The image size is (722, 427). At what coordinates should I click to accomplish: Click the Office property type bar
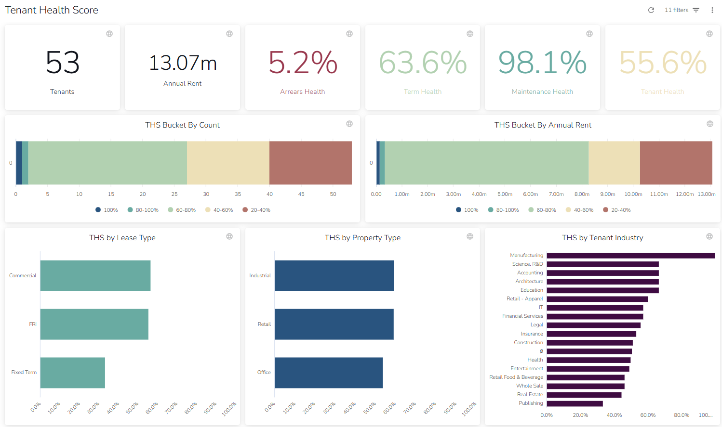pos(328,373)
